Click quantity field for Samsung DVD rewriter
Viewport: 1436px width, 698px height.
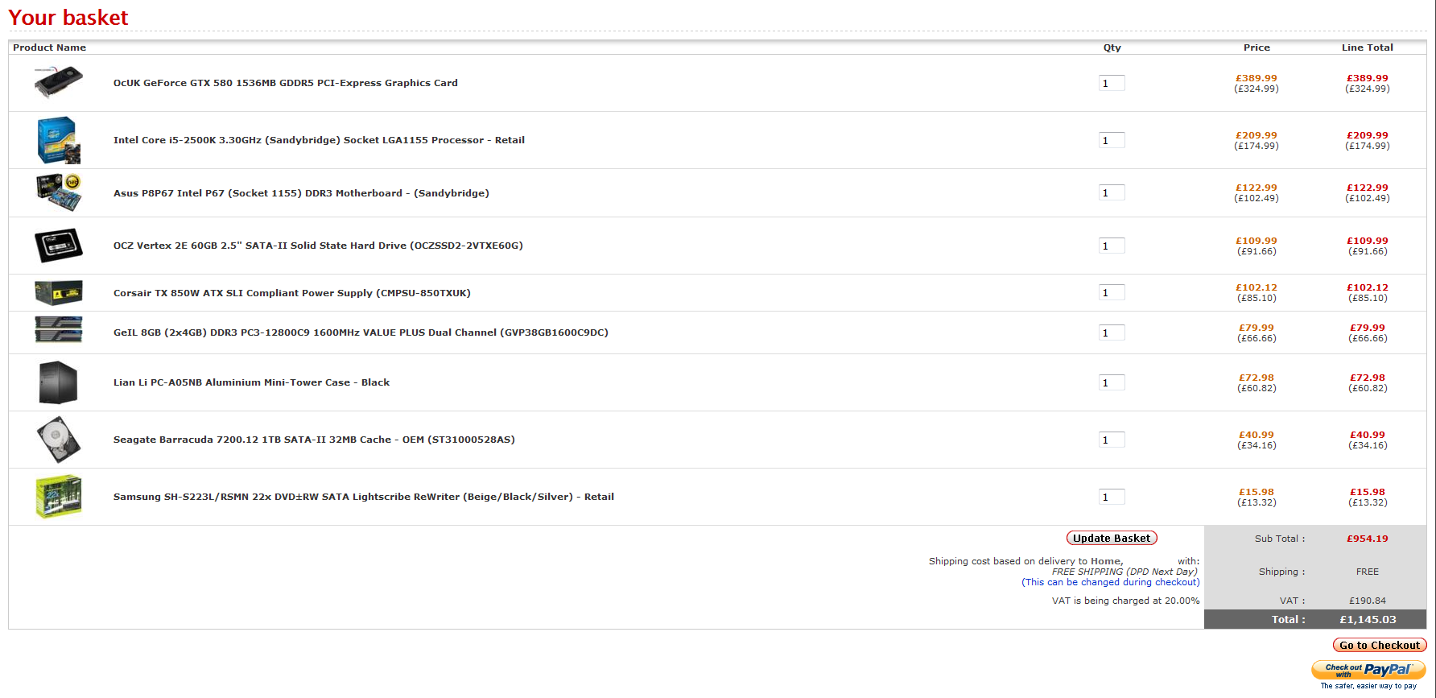tap(1111, 497)
